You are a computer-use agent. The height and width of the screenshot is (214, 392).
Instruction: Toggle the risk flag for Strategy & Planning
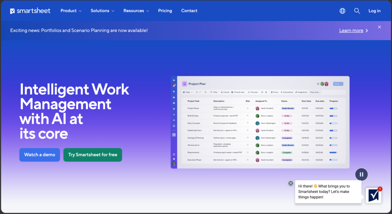(x=248, y=138)
